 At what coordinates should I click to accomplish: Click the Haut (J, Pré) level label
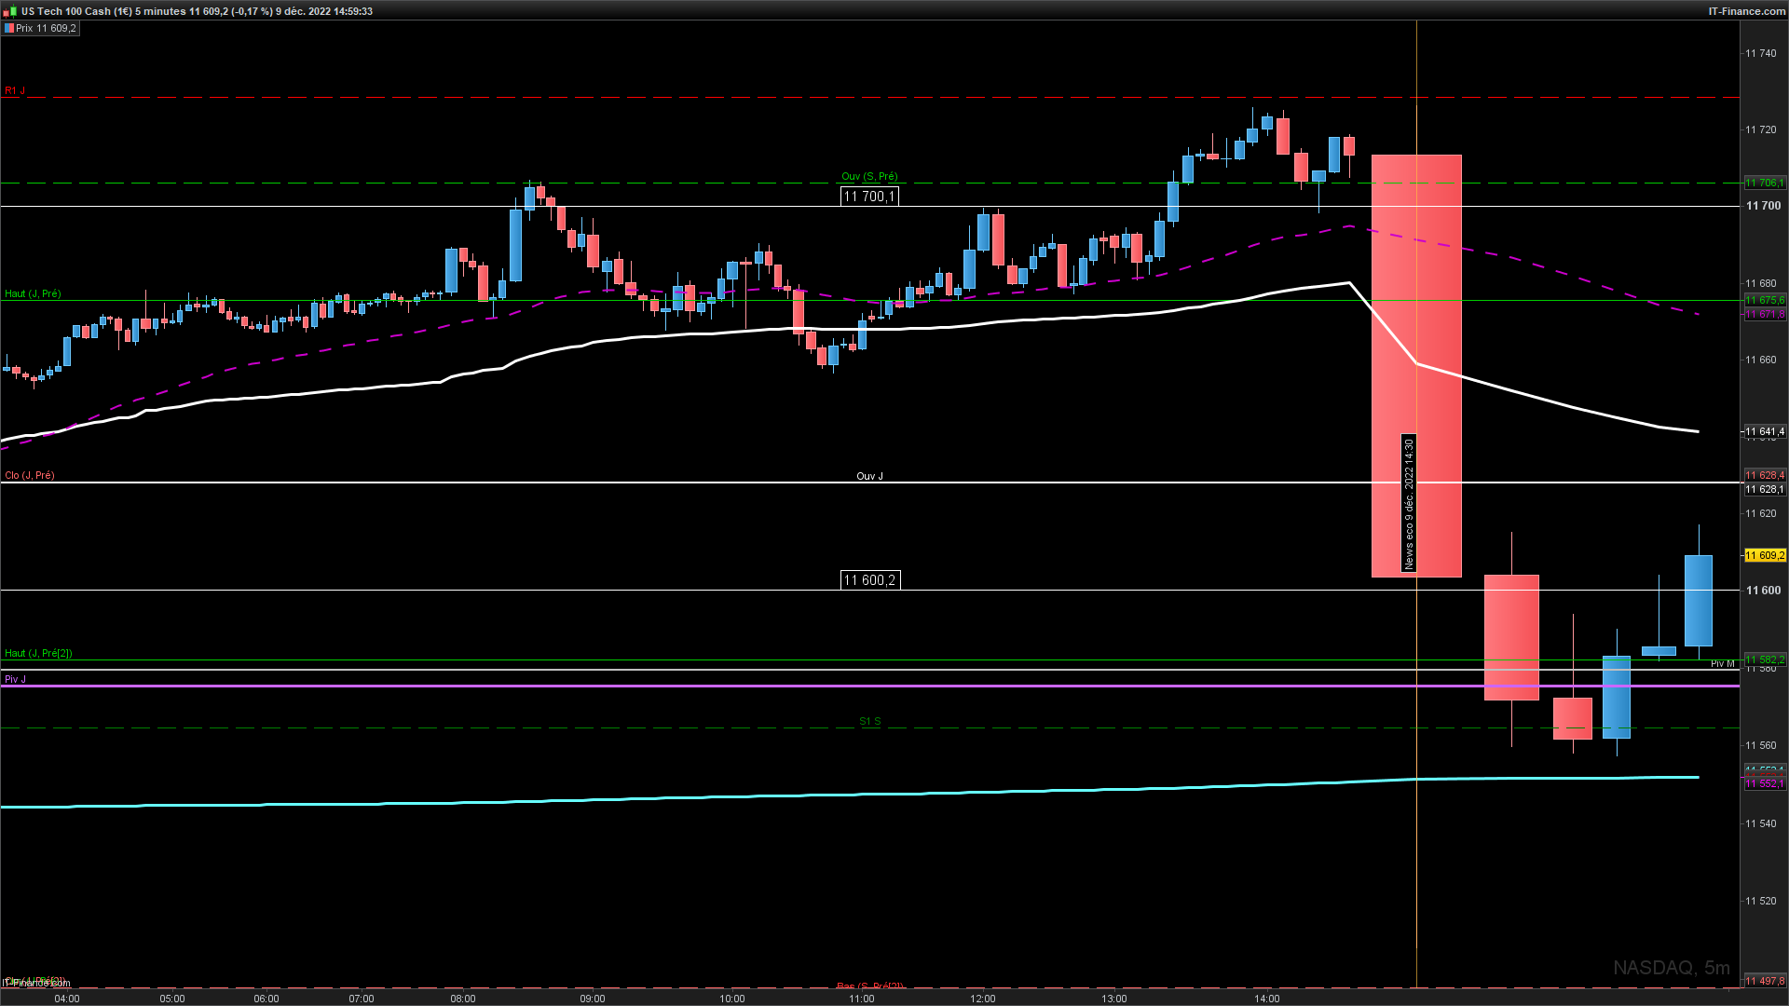(33, 293)
